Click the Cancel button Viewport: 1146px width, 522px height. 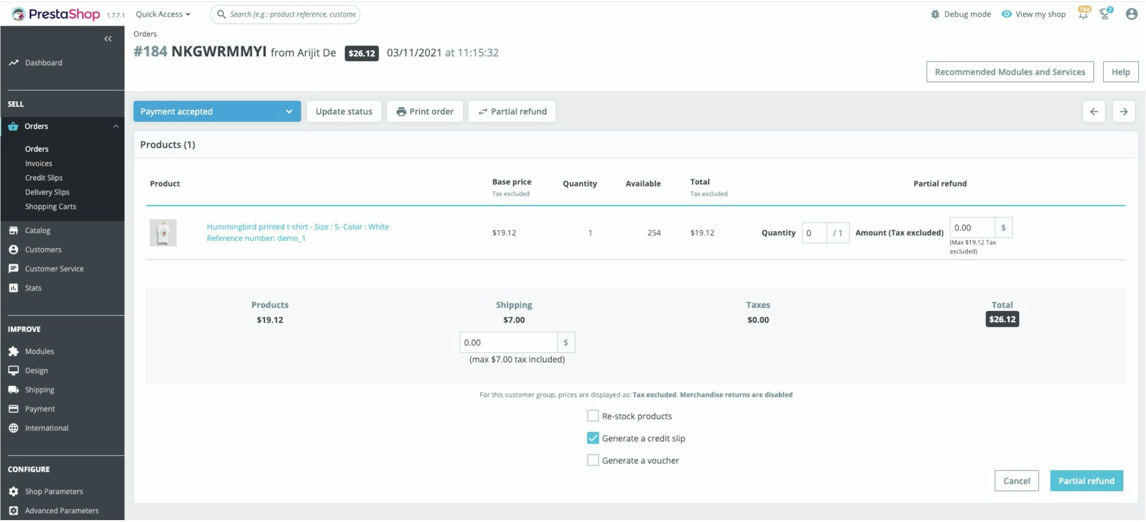[1016, 481]
